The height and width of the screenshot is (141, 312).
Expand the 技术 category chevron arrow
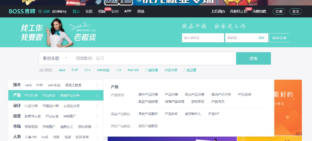point(97,85)
